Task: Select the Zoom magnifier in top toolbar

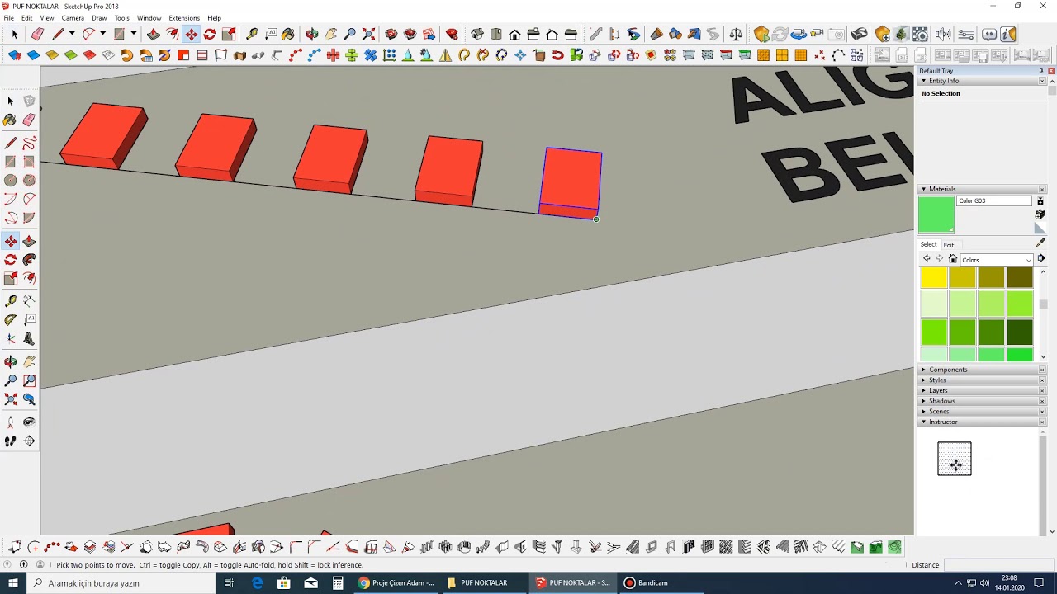Action: pos(349,34)
